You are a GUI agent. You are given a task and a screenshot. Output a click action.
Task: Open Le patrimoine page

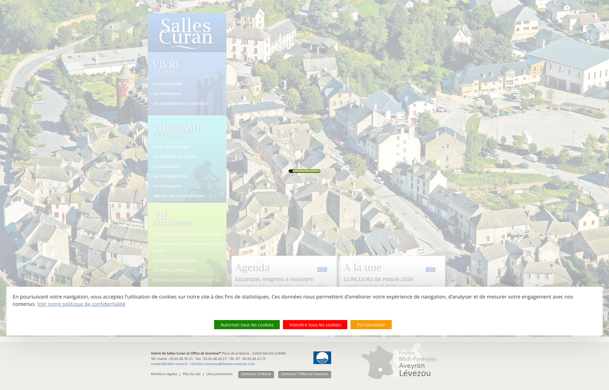[x=166, y=167]
